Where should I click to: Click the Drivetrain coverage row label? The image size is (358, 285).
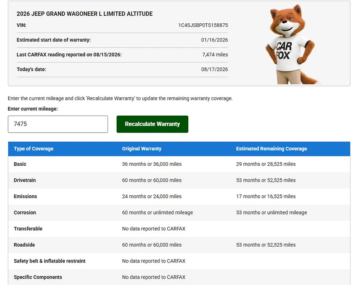[25, 180]
